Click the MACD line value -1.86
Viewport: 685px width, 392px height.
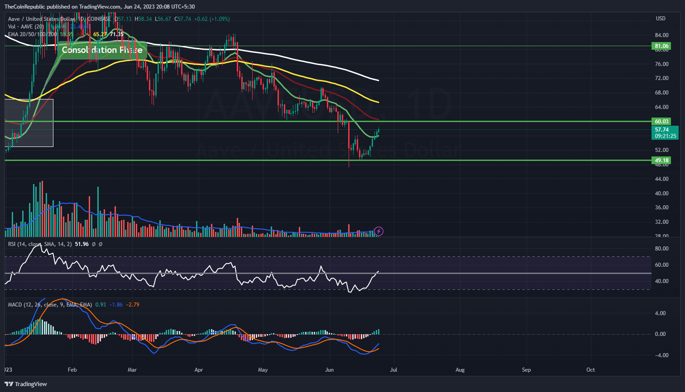pyautogui.click(x=116, y=305)
